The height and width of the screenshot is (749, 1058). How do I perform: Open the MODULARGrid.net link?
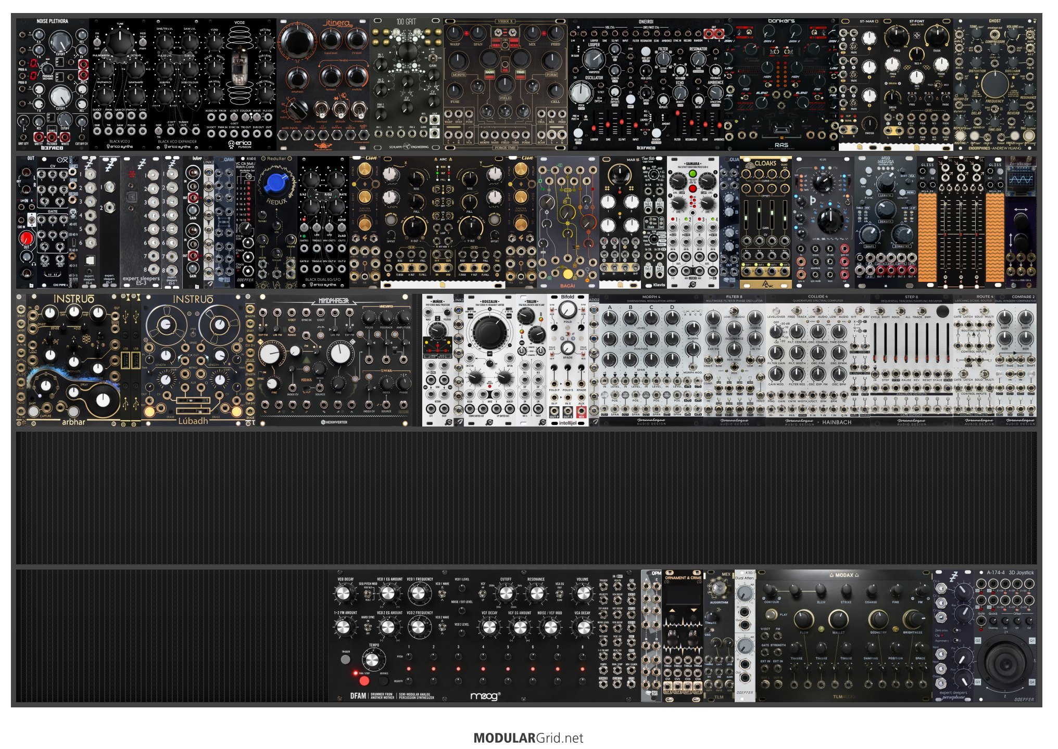528,738
